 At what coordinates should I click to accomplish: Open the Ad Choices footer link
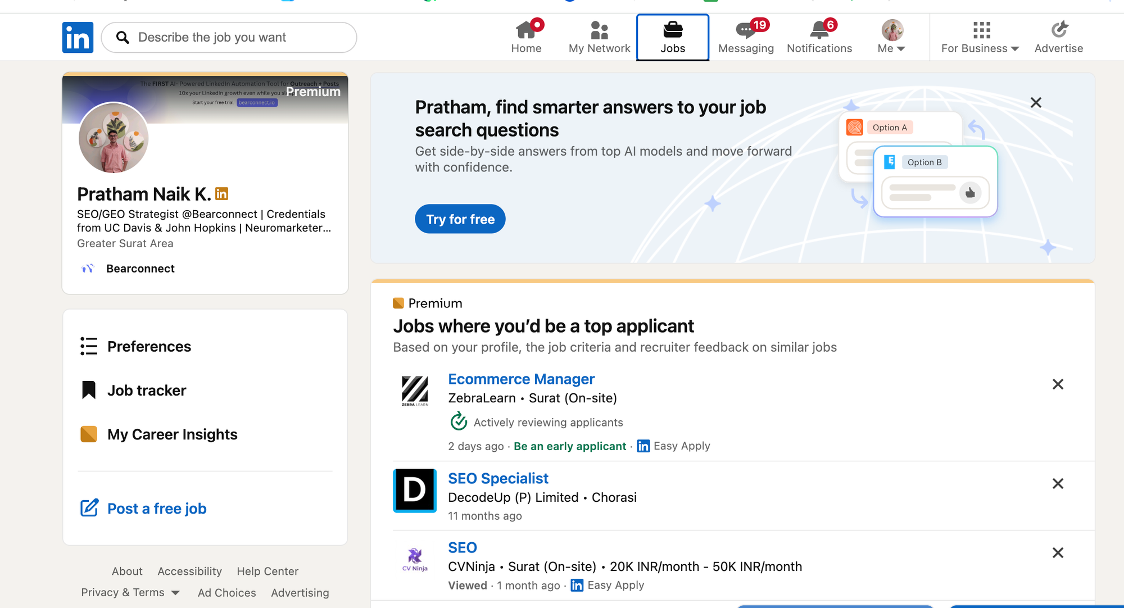pyautogui.click(x=226, y=592)
